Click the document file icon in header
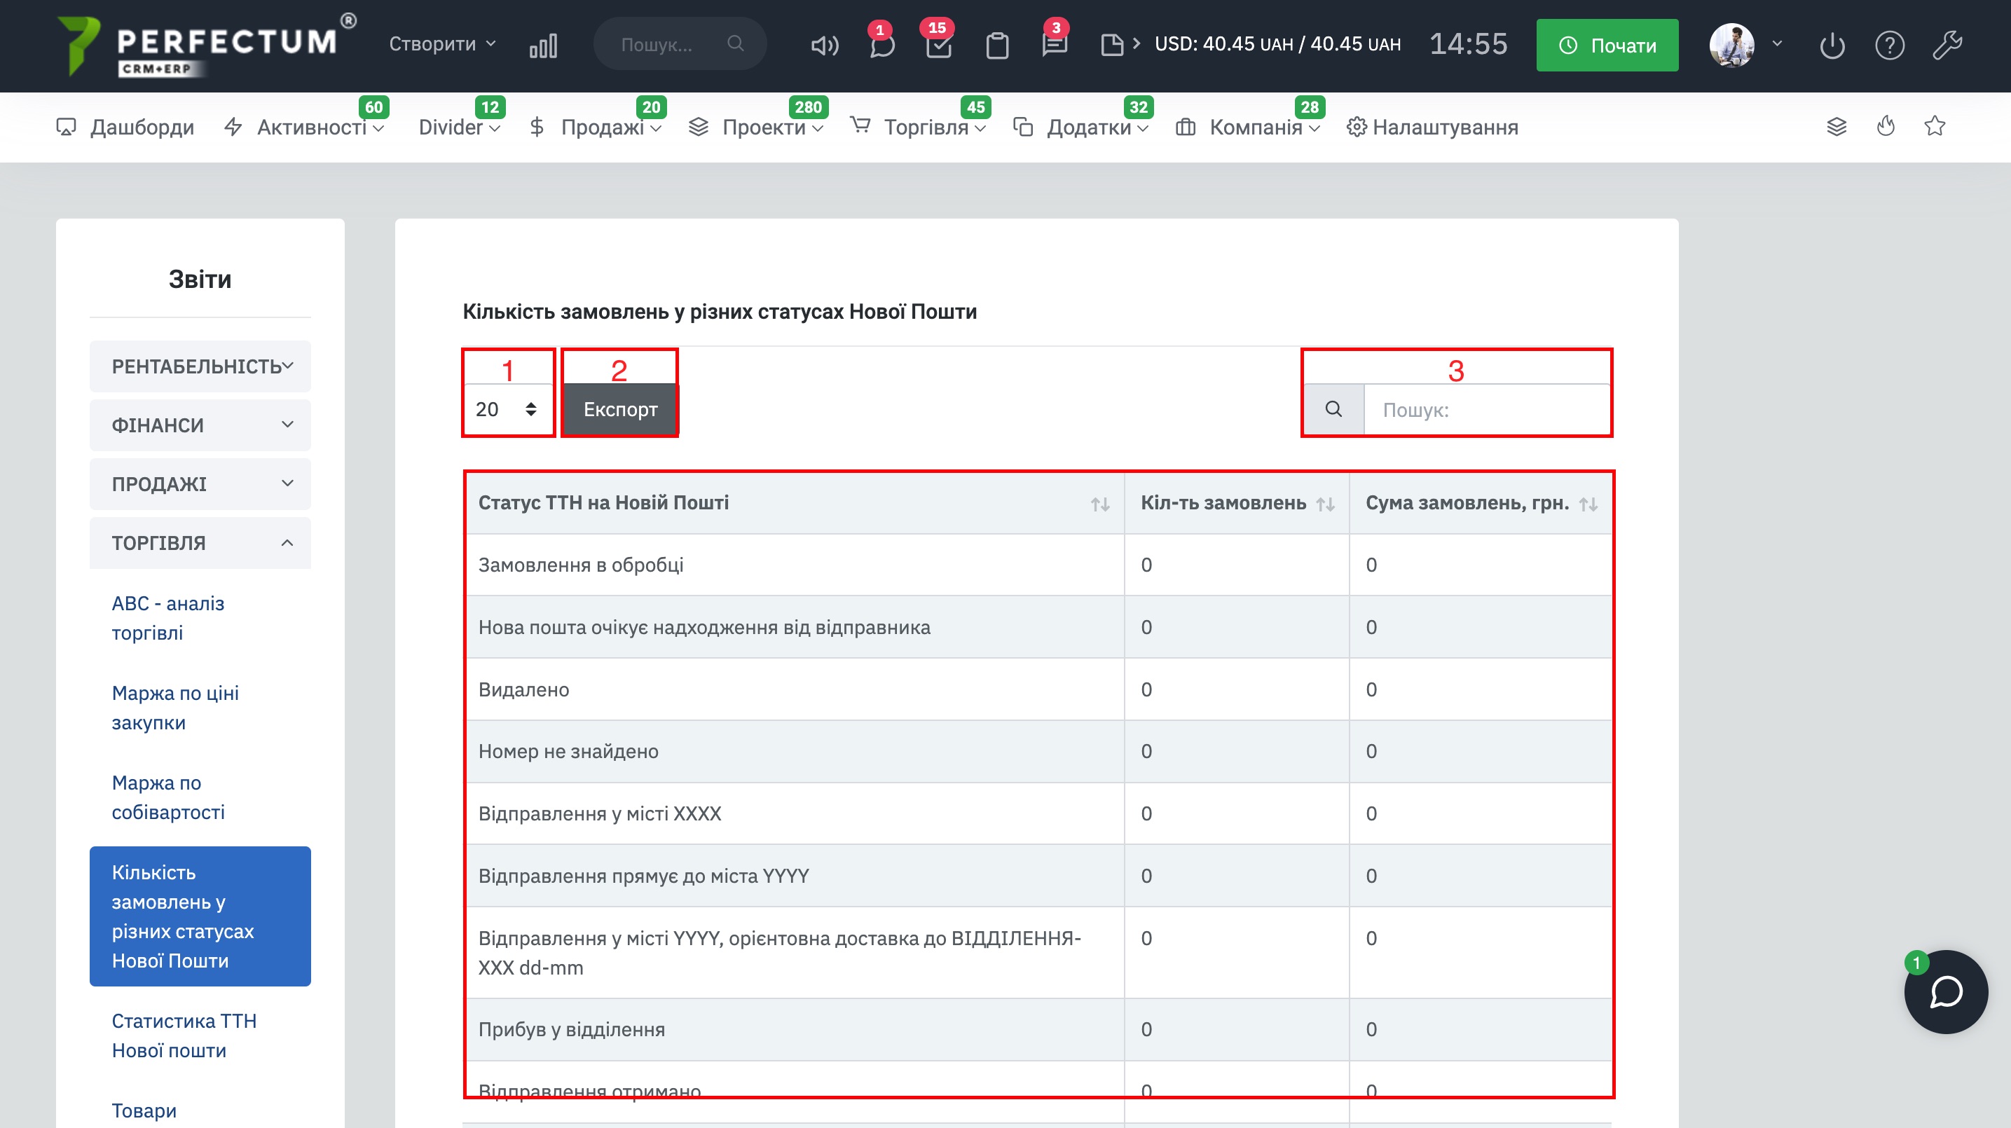Image resolution: width=2011 pixels, height=1128 pixels. [x=1112, y=45]
